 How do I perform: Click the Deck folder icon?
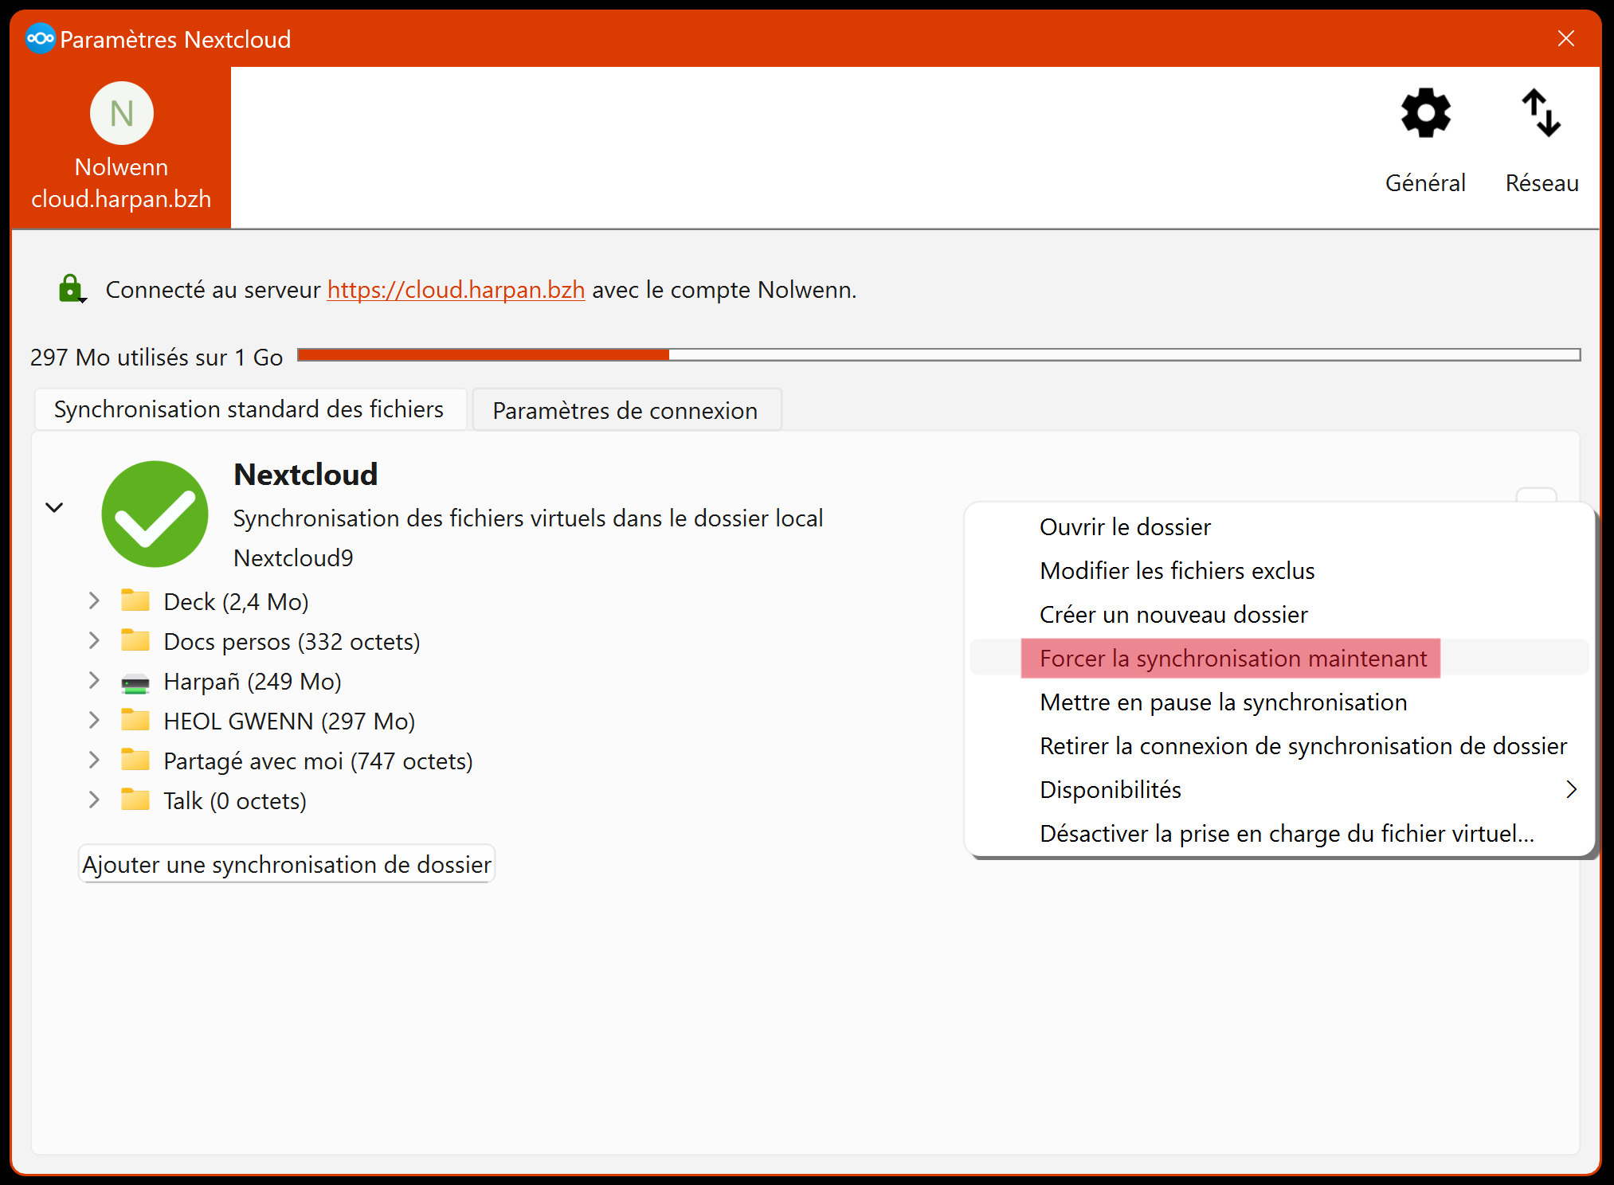coord(135,600)
